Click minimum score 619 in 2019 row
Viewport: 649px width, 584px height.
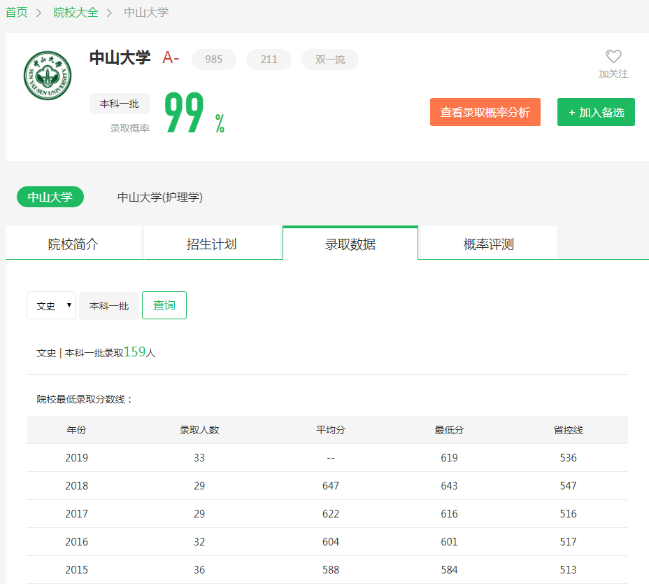click(x=449, y=457)
